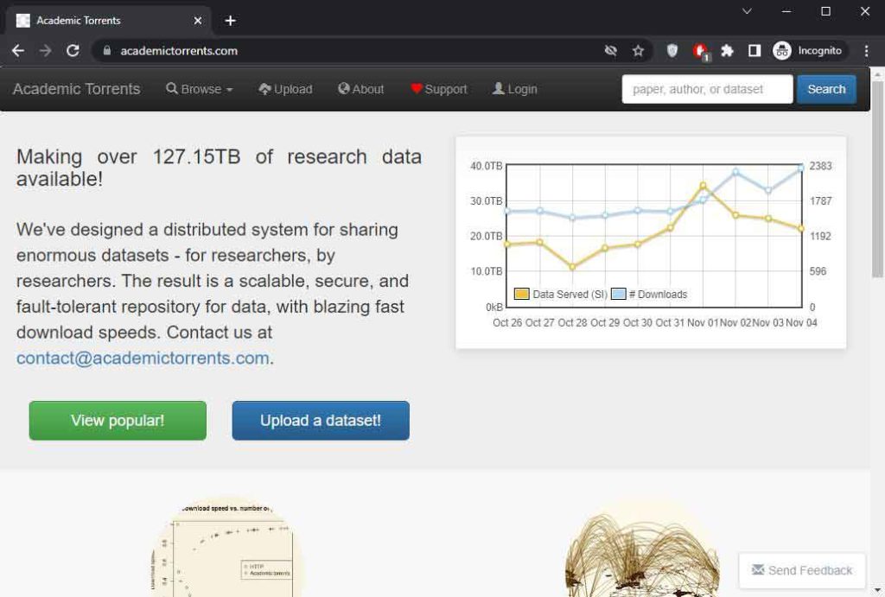Open Chrome's three-dot menu
Image resolution: width=885 pixels, height=597 pixels.
point(867,51)
